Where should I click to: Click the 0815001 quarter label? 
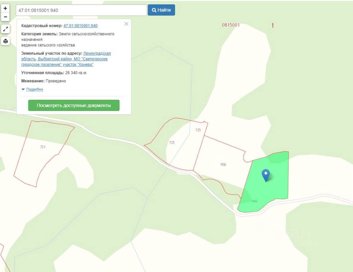[x=231, y=25]
